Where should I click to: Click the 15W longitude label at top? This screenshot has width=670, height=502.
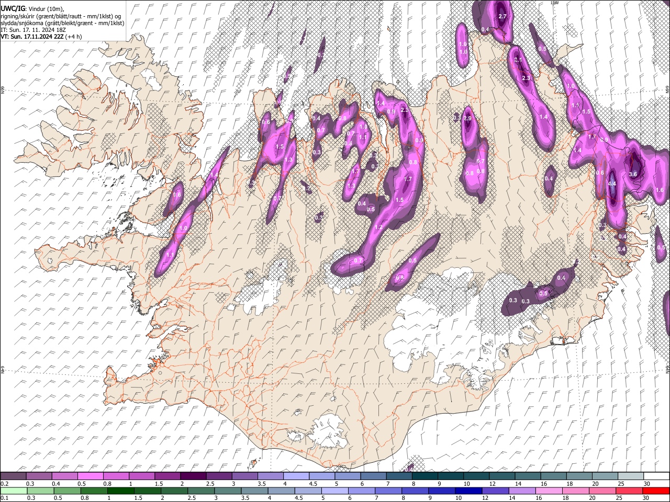pyautogui.click(x=554, y=3)
